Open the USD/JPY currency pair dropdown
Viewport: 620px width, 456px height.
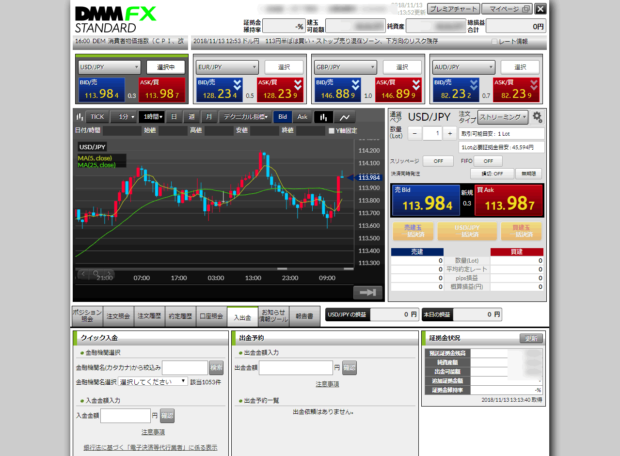coord(109,67)
